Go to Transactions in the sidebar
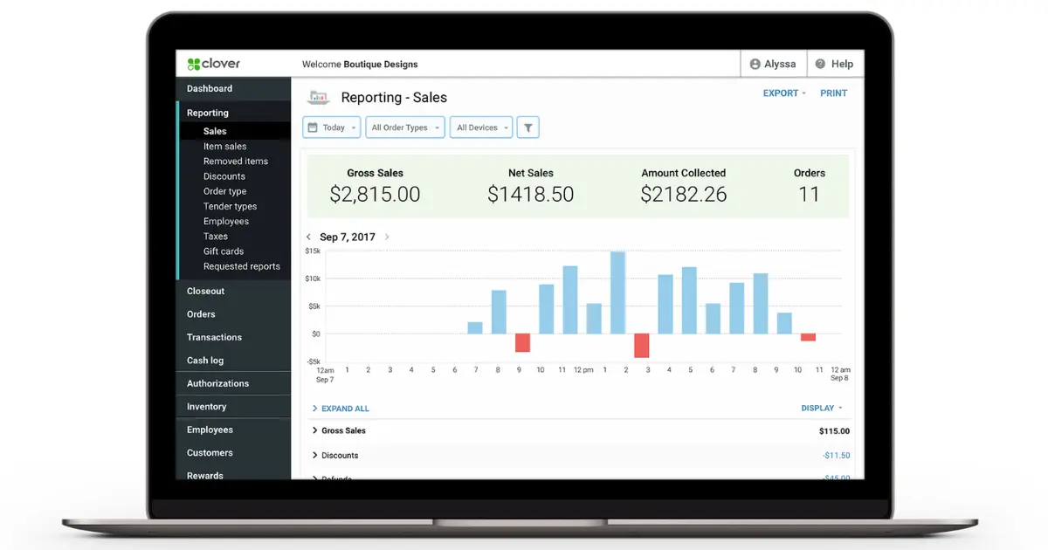This screenshot has width=1048, height=550. click(215, 337)
